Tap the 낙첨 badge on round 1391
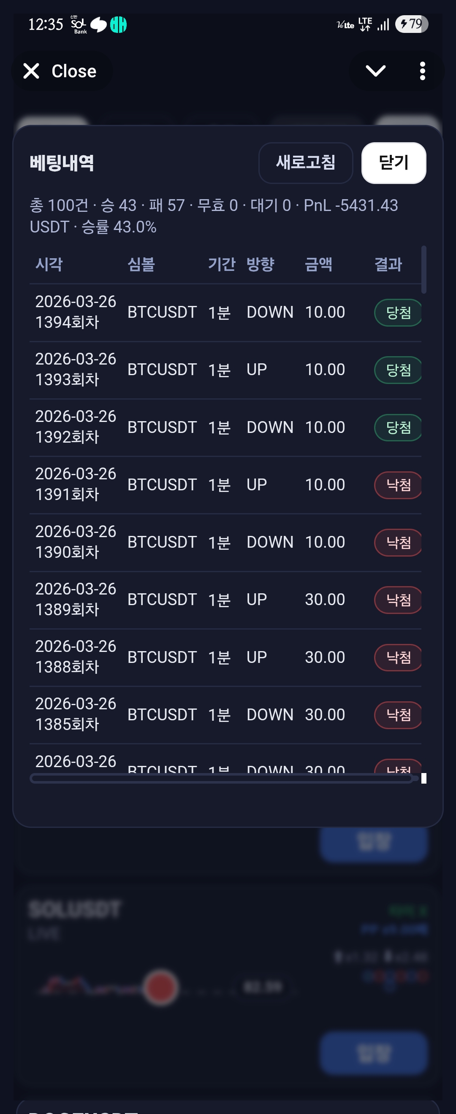 tap(398, 485)
